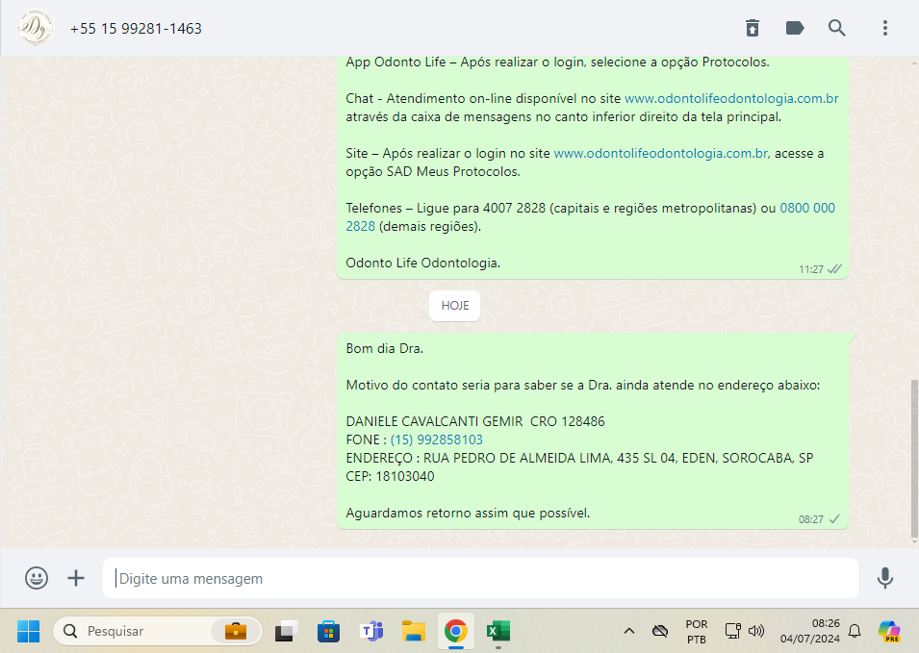Screen dimensions: 919x653
Task: Click 'Odonto Life Odontologia.' signature text
Action: pos(422,263)
